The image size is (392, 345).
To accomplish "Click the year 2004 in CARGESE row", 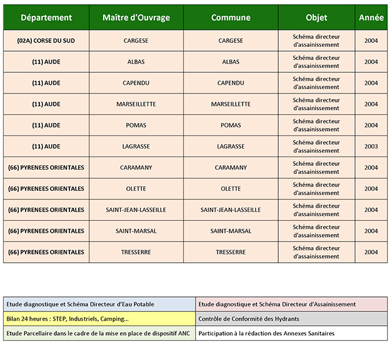I will point(371,41).
